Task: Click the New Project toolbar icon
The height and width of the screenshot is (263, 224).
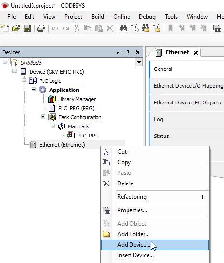Action: pyautogui.click(x=5, y=28)
